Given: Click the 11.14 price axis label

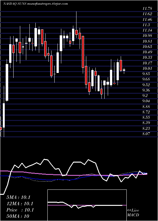Looking at the screenshot, I should point(147,30).
